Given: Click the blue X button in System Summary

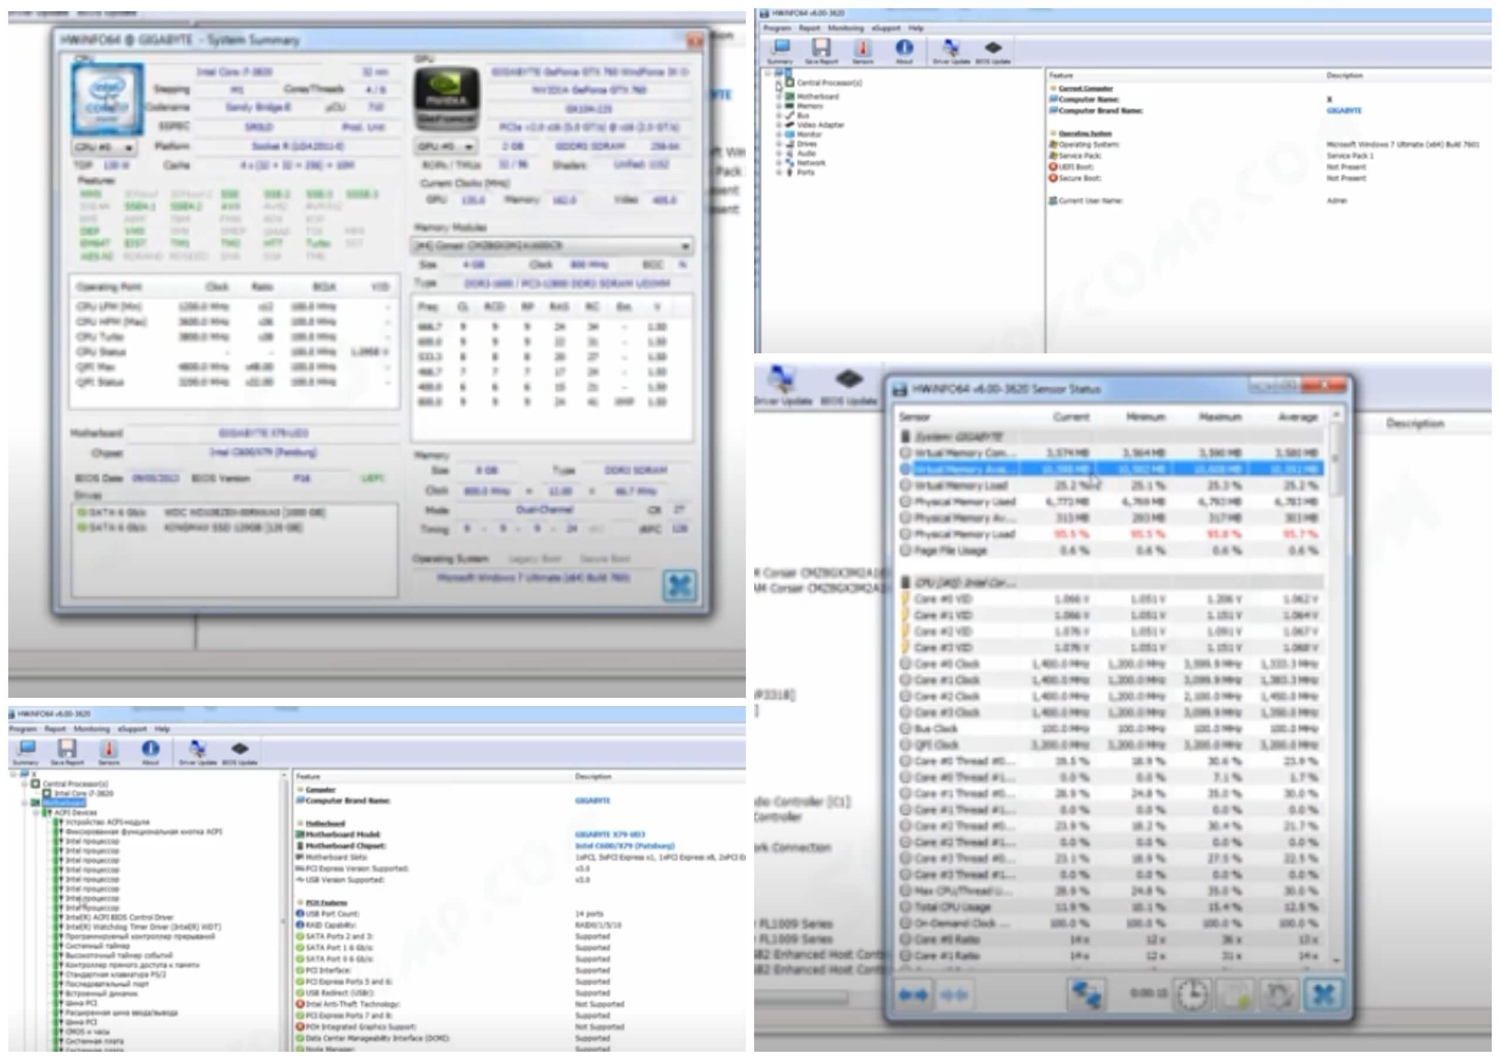Looking at the screenshot, I should [x=680, y=586].
